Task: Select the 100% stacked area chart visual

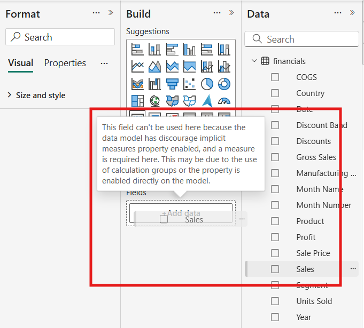Action: 189,67
